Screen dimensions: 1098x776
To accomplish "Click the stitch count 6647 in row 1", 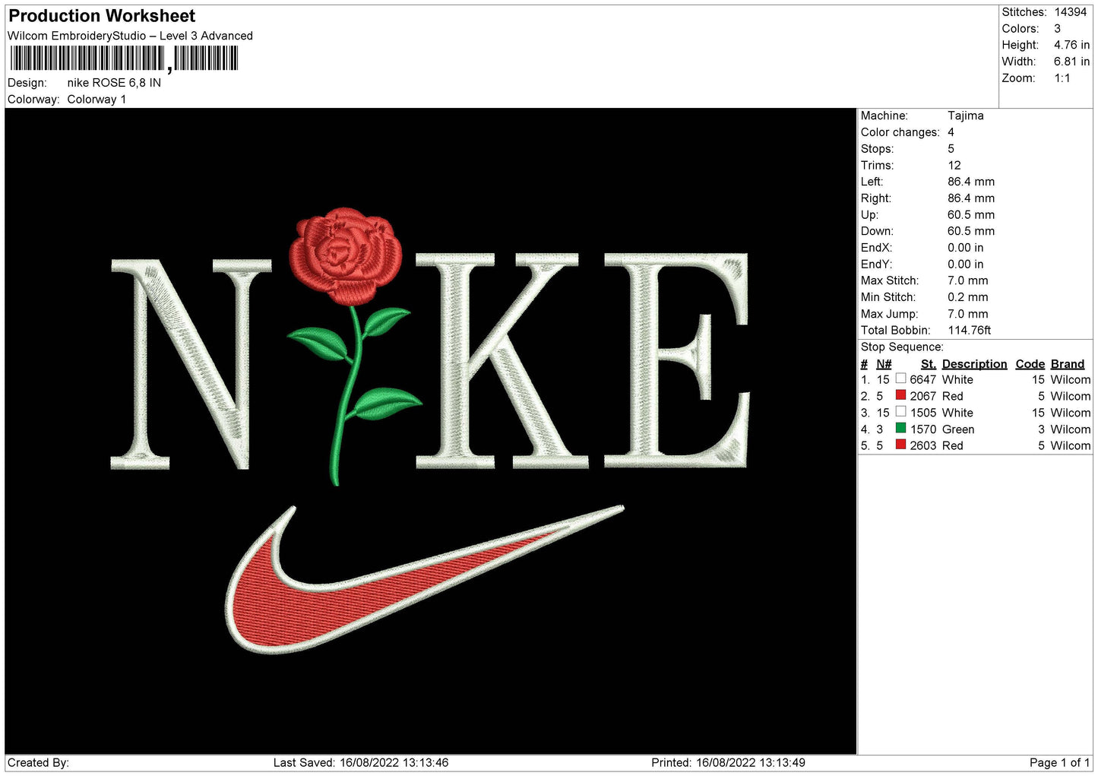I will pos(923,379).
